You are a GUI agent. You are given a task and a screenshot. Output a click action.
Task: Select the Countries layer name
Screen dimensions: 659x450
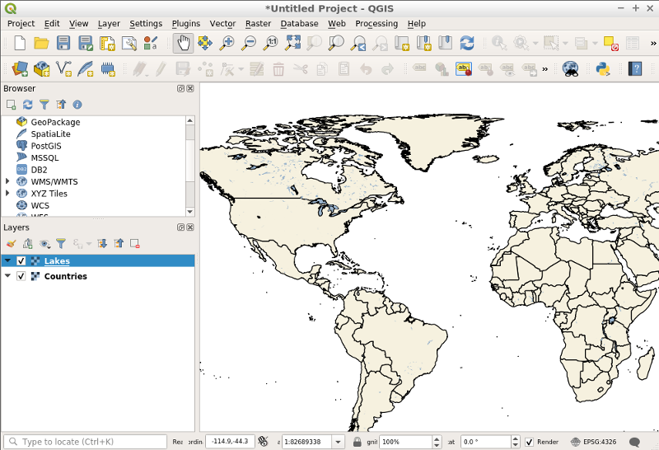click(66, 276)
